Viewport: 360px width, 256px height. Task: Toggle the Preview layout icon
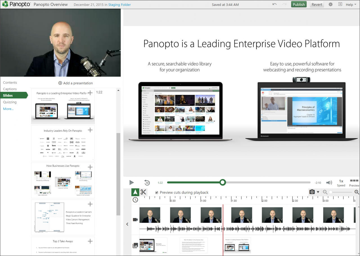[x=354, y=183]
